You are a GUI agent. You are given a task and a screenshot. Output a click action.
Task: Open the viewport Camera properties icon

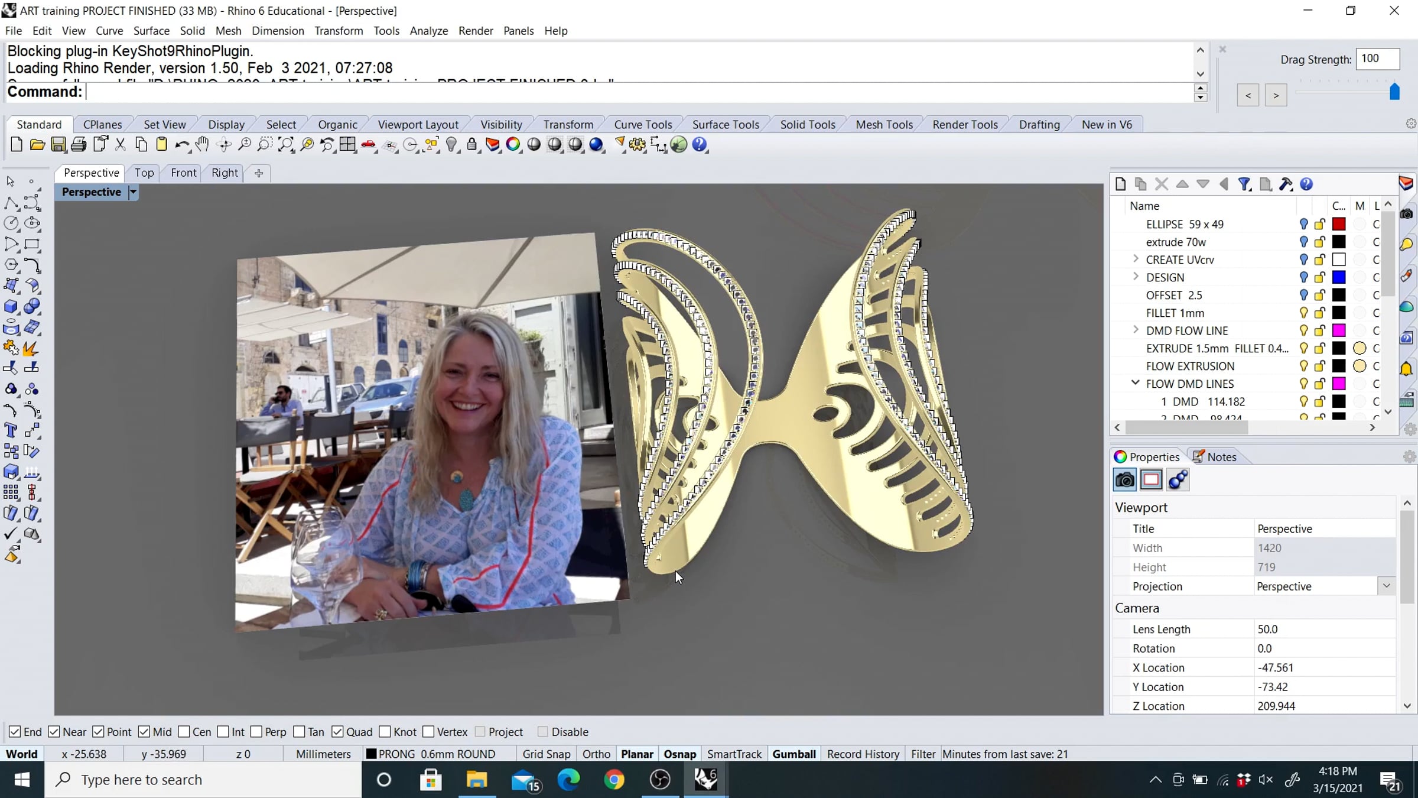click(x=1125, y=480)
